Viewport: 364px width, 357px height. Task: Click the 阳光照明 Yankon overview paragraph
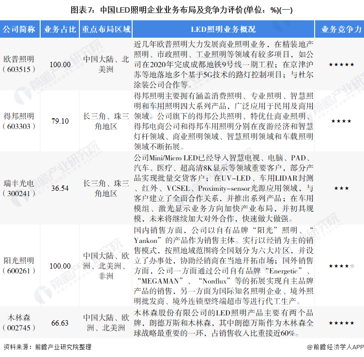[x=224, y=266]
